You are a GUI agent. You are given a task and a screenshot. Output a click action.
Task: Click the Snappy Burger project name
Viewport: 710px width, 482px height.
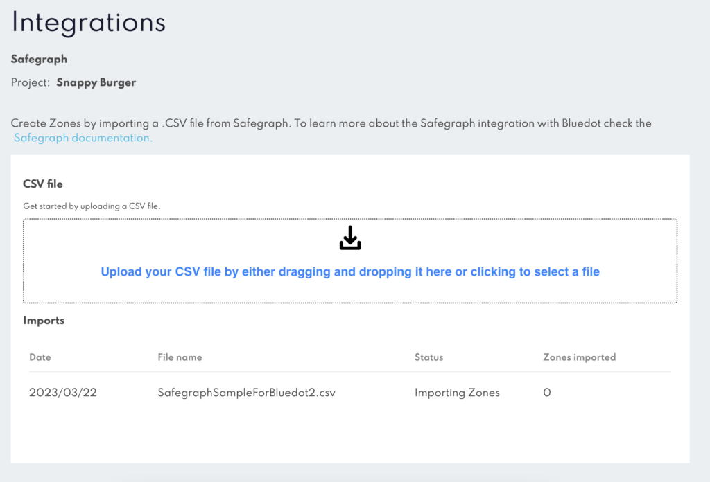click(96, 82)
